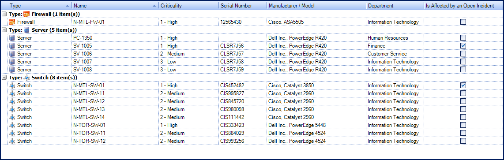This screenshot has height=160, width=504.
Task: Uncheck the open incident box for SV-1005
Action: coord(463,46)
